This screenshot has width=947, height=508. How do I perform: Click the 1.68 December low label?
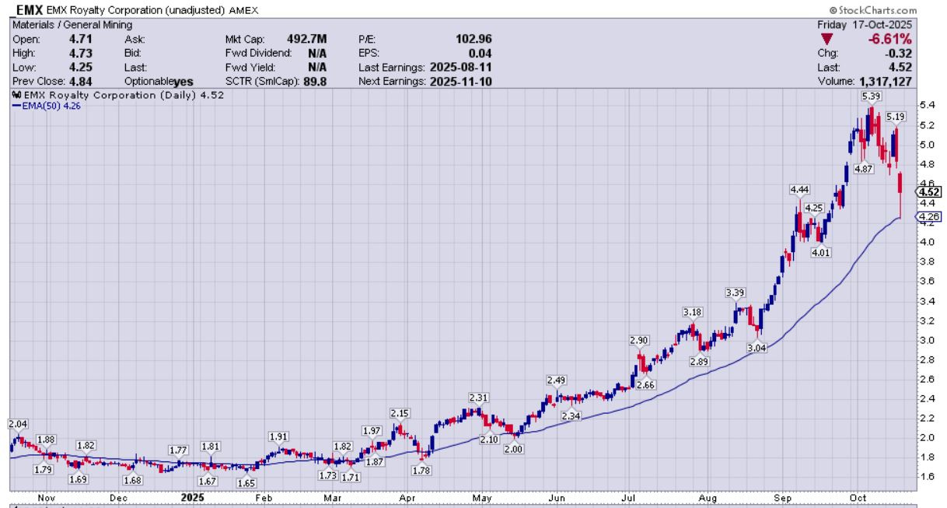[133, 480]
